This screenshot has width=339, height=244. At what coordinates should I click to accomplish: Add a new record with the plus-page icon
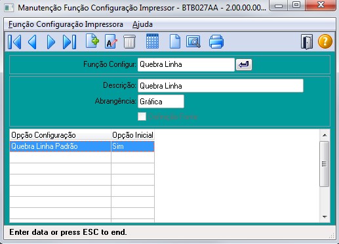pyautogui.click(x=92, y=41)
